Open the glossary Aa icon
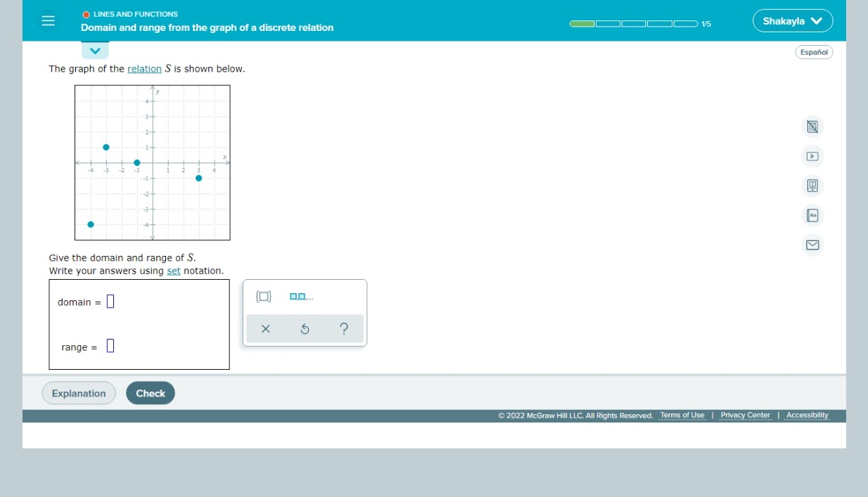This screenshot has height=497, width=868. point(813,215)
